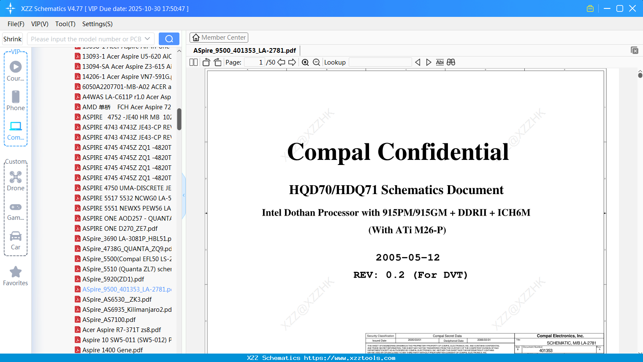Open ASpire_5500(Compal EFL50) file
The height and width of the screenshot is (362, 643).
tap(123, 259)
